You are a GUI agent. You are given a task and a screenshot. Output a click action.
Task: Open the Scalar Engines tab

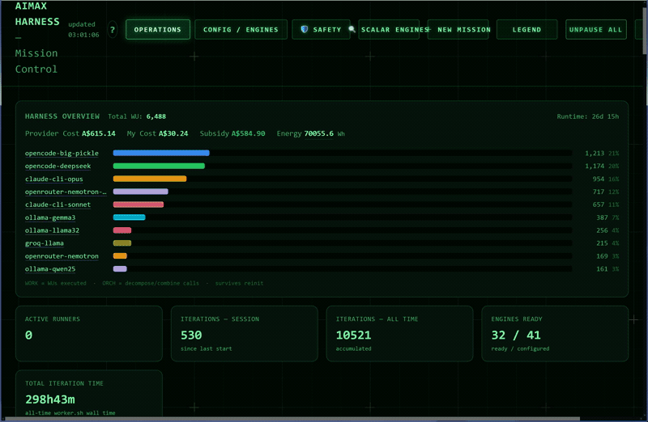tap(389, 30)
